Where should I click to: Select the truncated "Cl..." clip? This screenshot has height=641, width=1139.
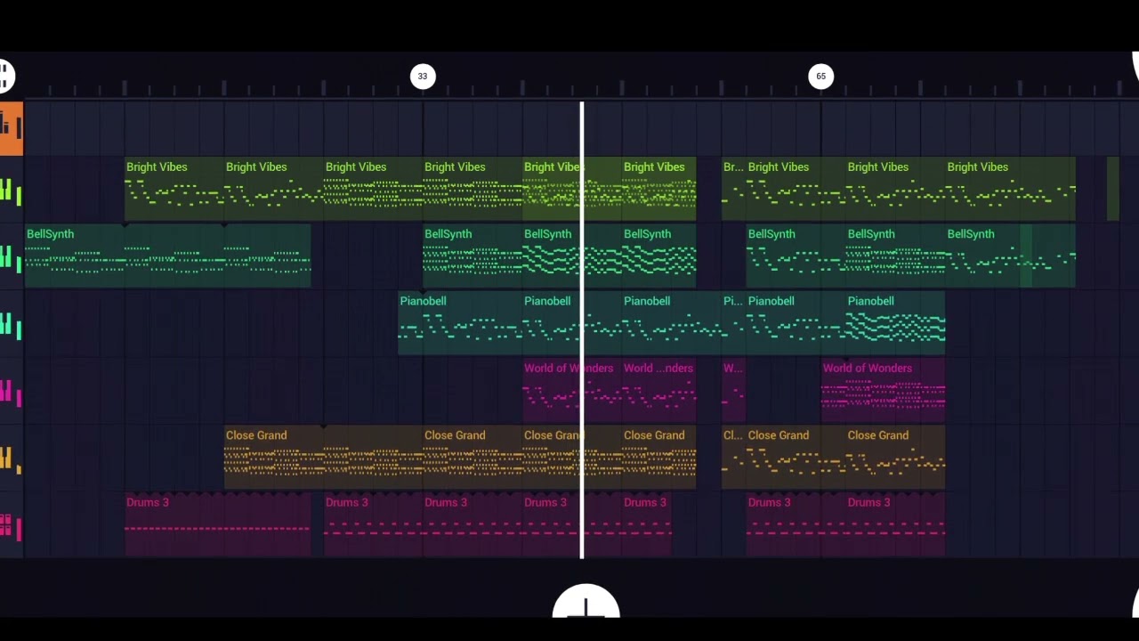734,458
